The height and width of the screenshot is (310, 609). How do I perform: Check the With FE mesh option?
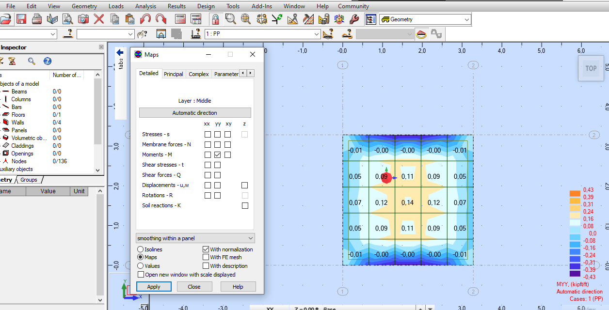tap(206, 257)
